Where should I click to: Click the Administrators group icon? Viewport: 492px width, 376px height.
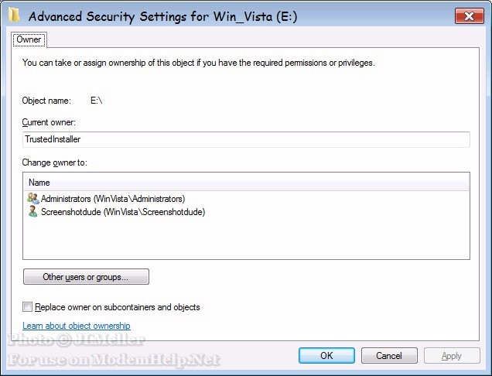[x=32, y=199]
